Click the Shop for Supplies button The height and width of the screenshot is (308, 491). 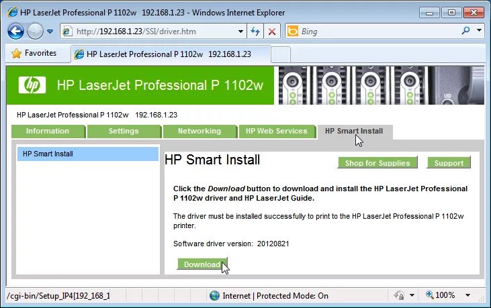point(377,163)
